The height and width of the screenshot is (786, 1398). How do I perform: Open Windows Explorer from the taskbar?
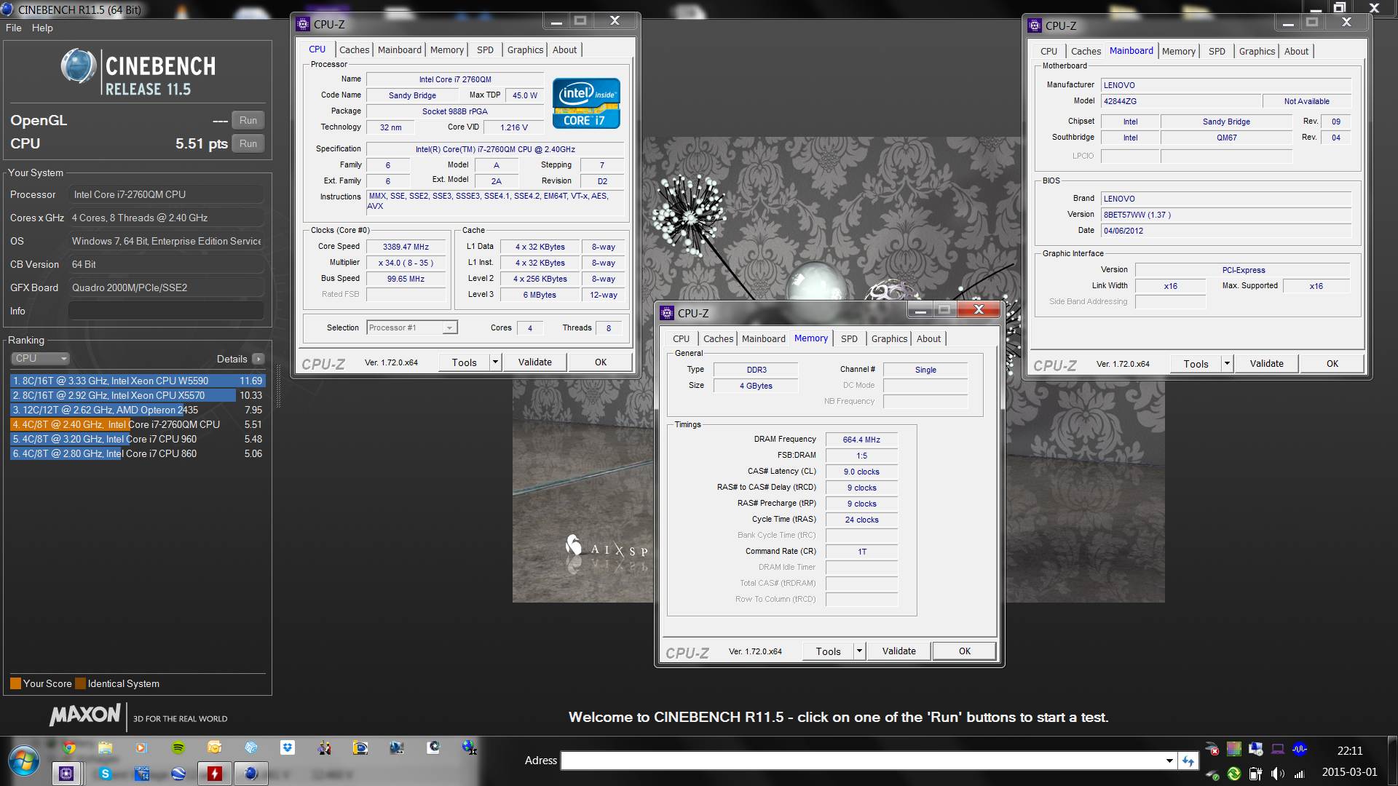click(106, 747)
